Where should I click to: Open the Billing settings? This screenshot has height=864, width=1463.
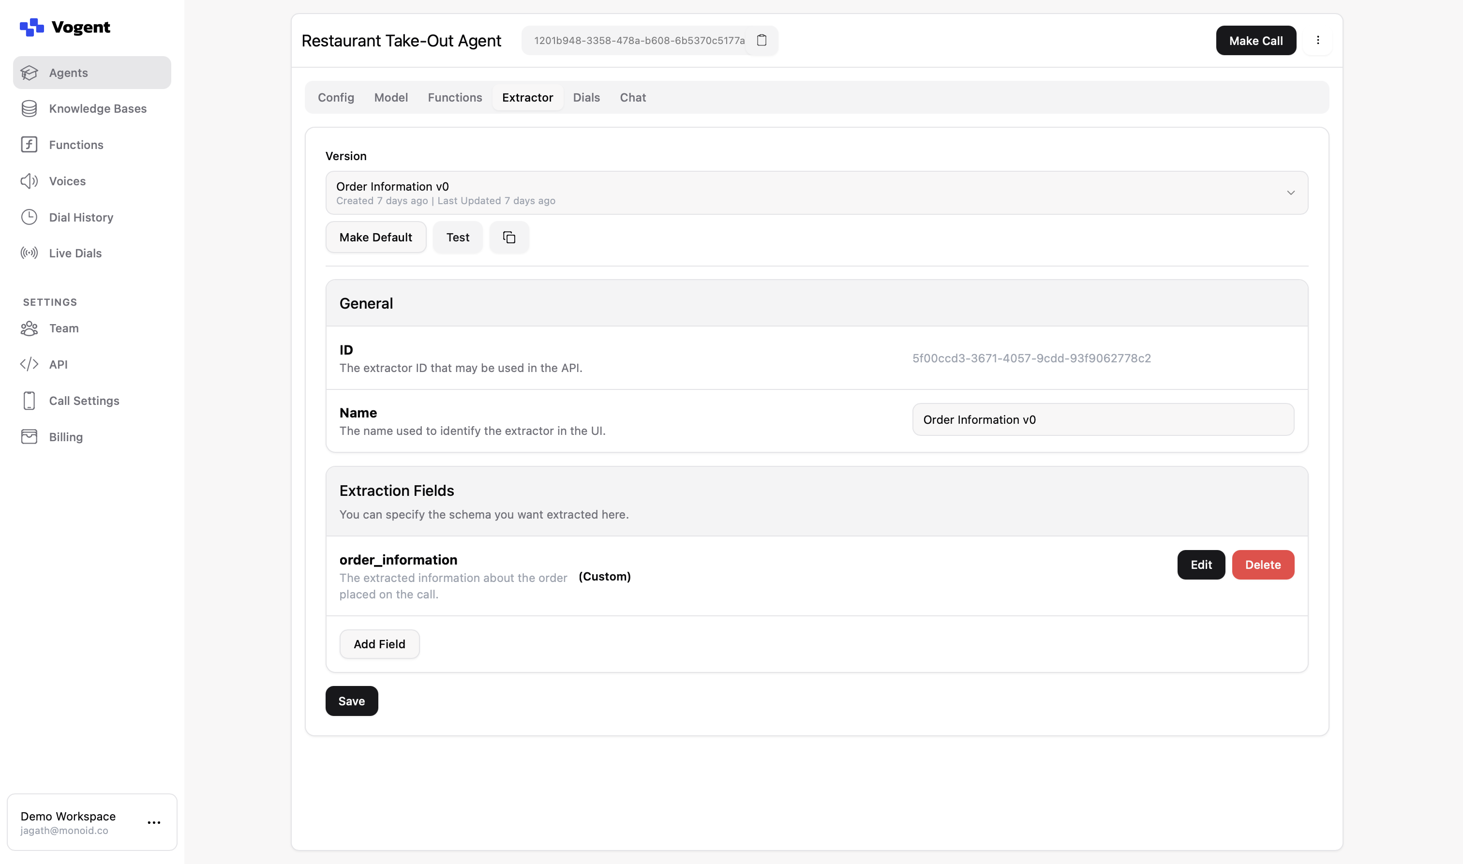tap(66, 437)
